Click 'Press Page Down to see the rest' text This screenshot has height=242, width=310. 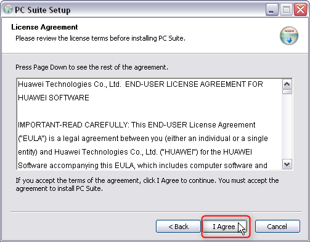click(x=92, y=67)
